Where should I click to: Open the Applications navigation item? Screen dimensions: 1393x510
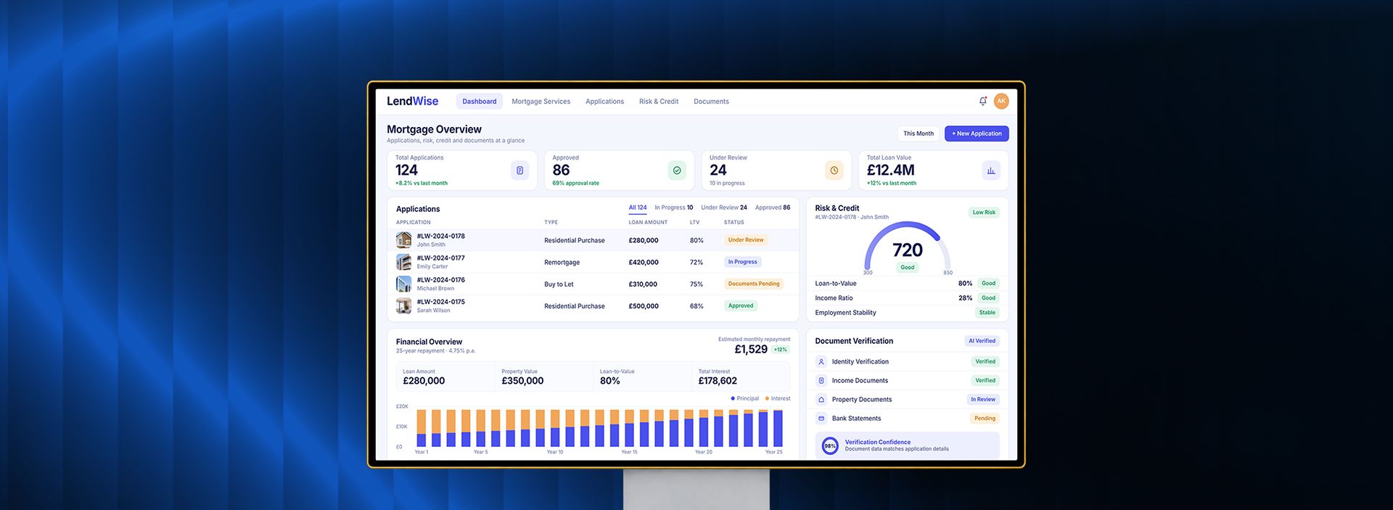pos(604,102)
